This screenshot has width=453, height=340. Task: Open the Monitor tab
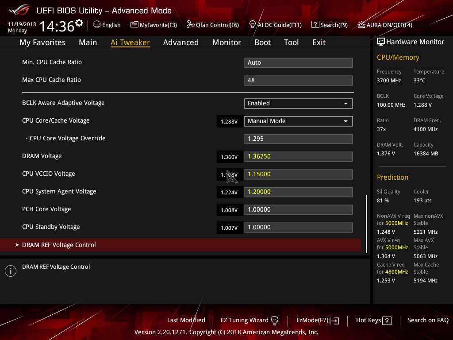coord(227,42)
